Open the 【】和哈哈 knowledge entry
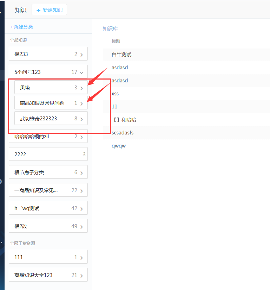 click(124, 120)
